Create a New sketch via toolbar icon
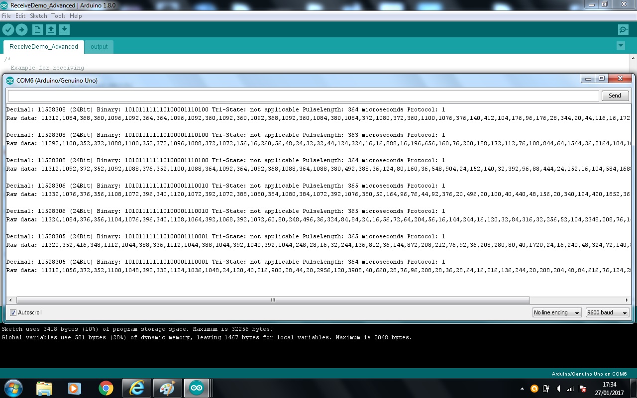637x398 pixels. 37,29
